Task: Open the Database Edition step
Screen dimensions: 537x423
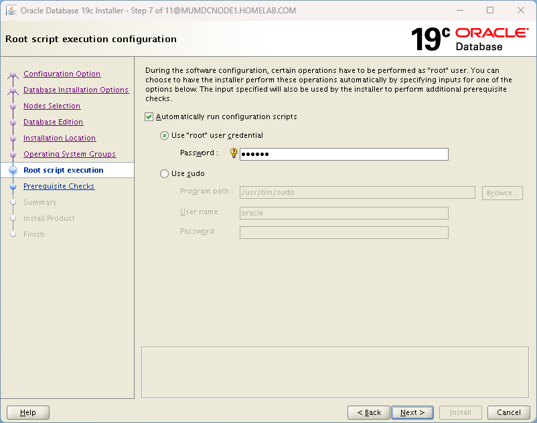Action: coord(53,122)
